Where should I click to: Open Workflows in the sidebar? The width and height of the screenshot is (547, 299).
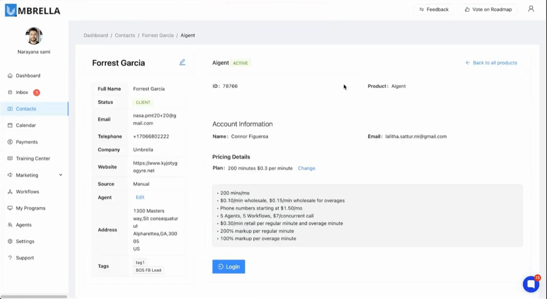[x=27, y=192]
